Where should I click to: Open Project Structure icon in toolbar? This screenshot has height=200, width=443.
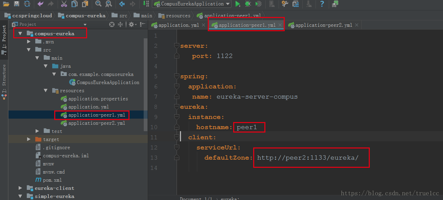click(296, 4)
